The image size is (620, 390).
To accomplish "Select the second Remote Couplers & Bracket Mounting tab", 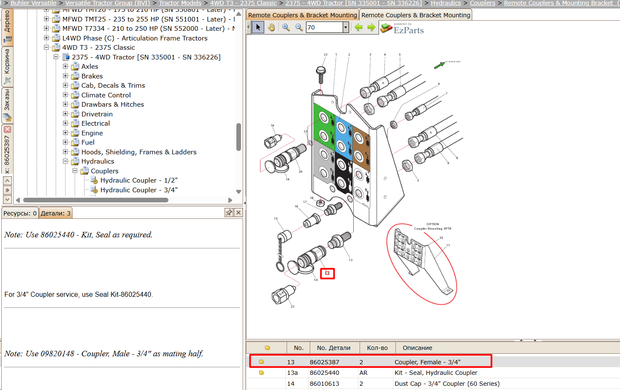I will (416, 15).
